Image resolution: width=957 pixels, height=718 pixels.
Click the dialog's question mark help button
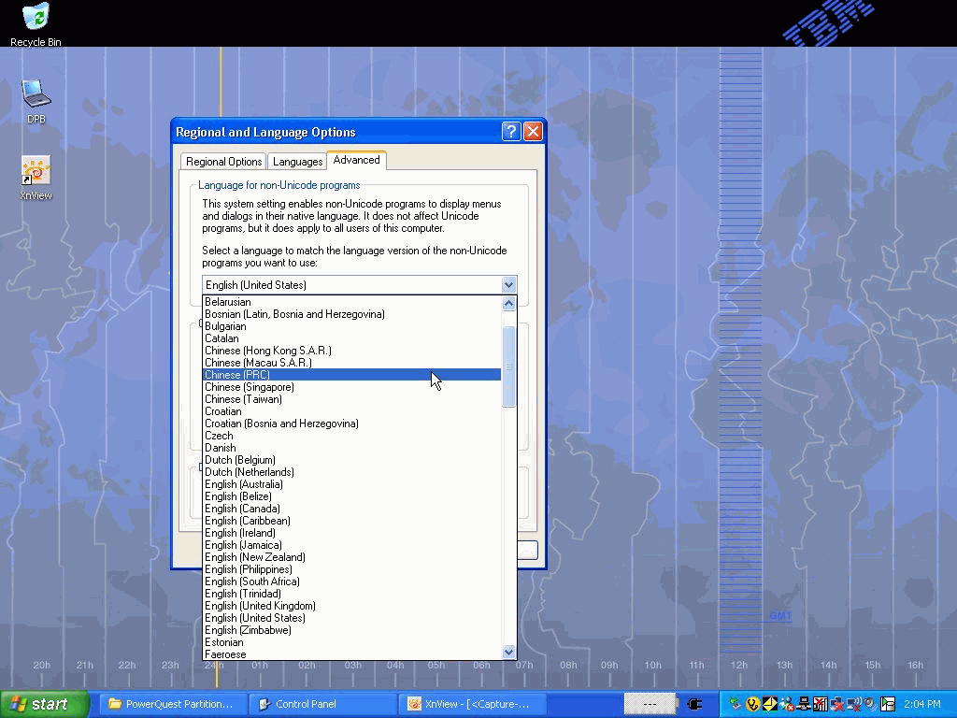[511, 132]
